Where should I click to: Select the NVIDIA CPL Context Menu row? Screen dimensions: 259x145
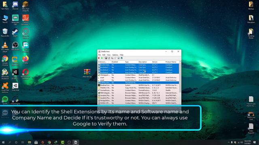click(x=138, y=103)
